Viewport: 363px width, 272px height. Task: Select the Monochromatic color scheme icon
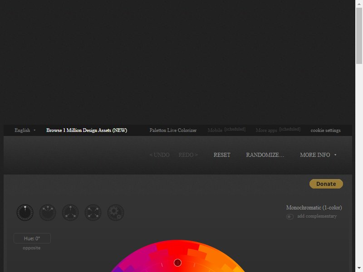coord(25,212)
